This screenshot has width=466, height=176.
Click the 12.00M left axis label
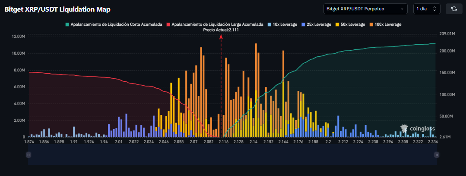(19, 37)
